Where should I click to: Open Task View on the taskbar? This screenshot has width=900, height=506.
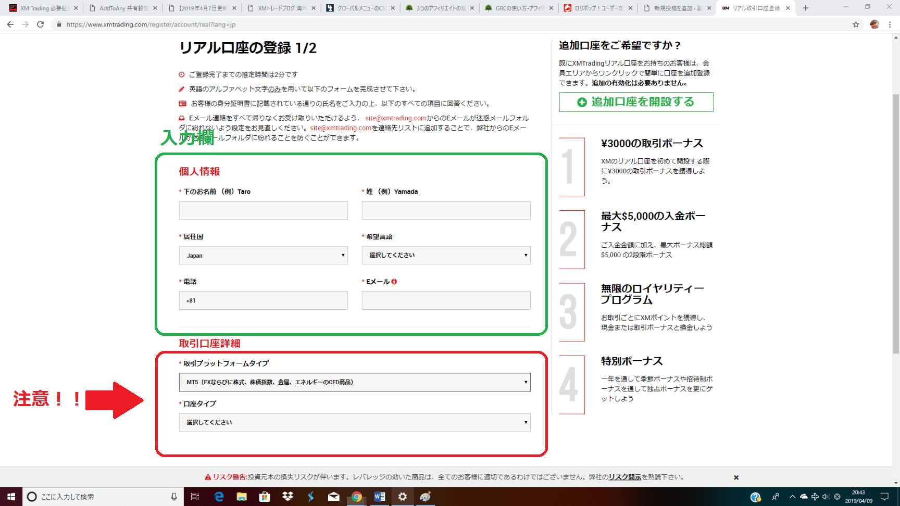195,497
